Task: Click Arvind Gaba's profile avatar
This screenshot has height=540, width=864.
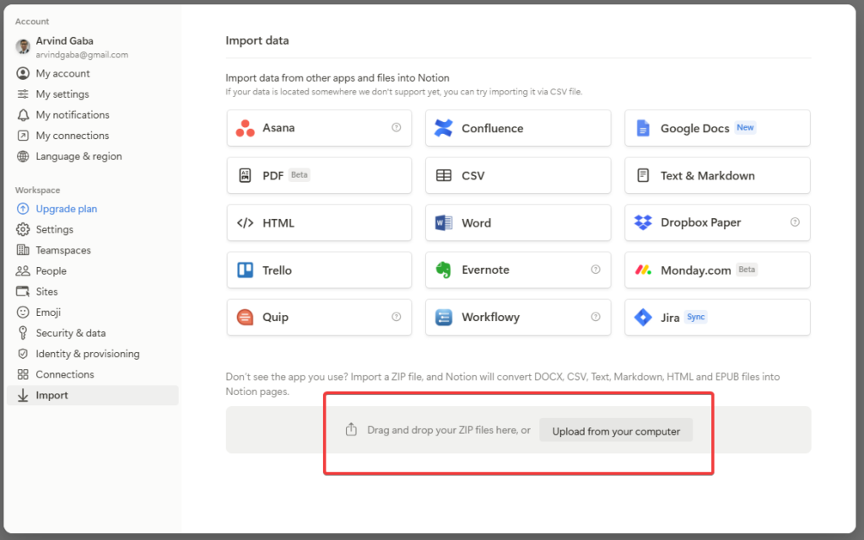Action: pyautogui.click(x=23, y=46)
